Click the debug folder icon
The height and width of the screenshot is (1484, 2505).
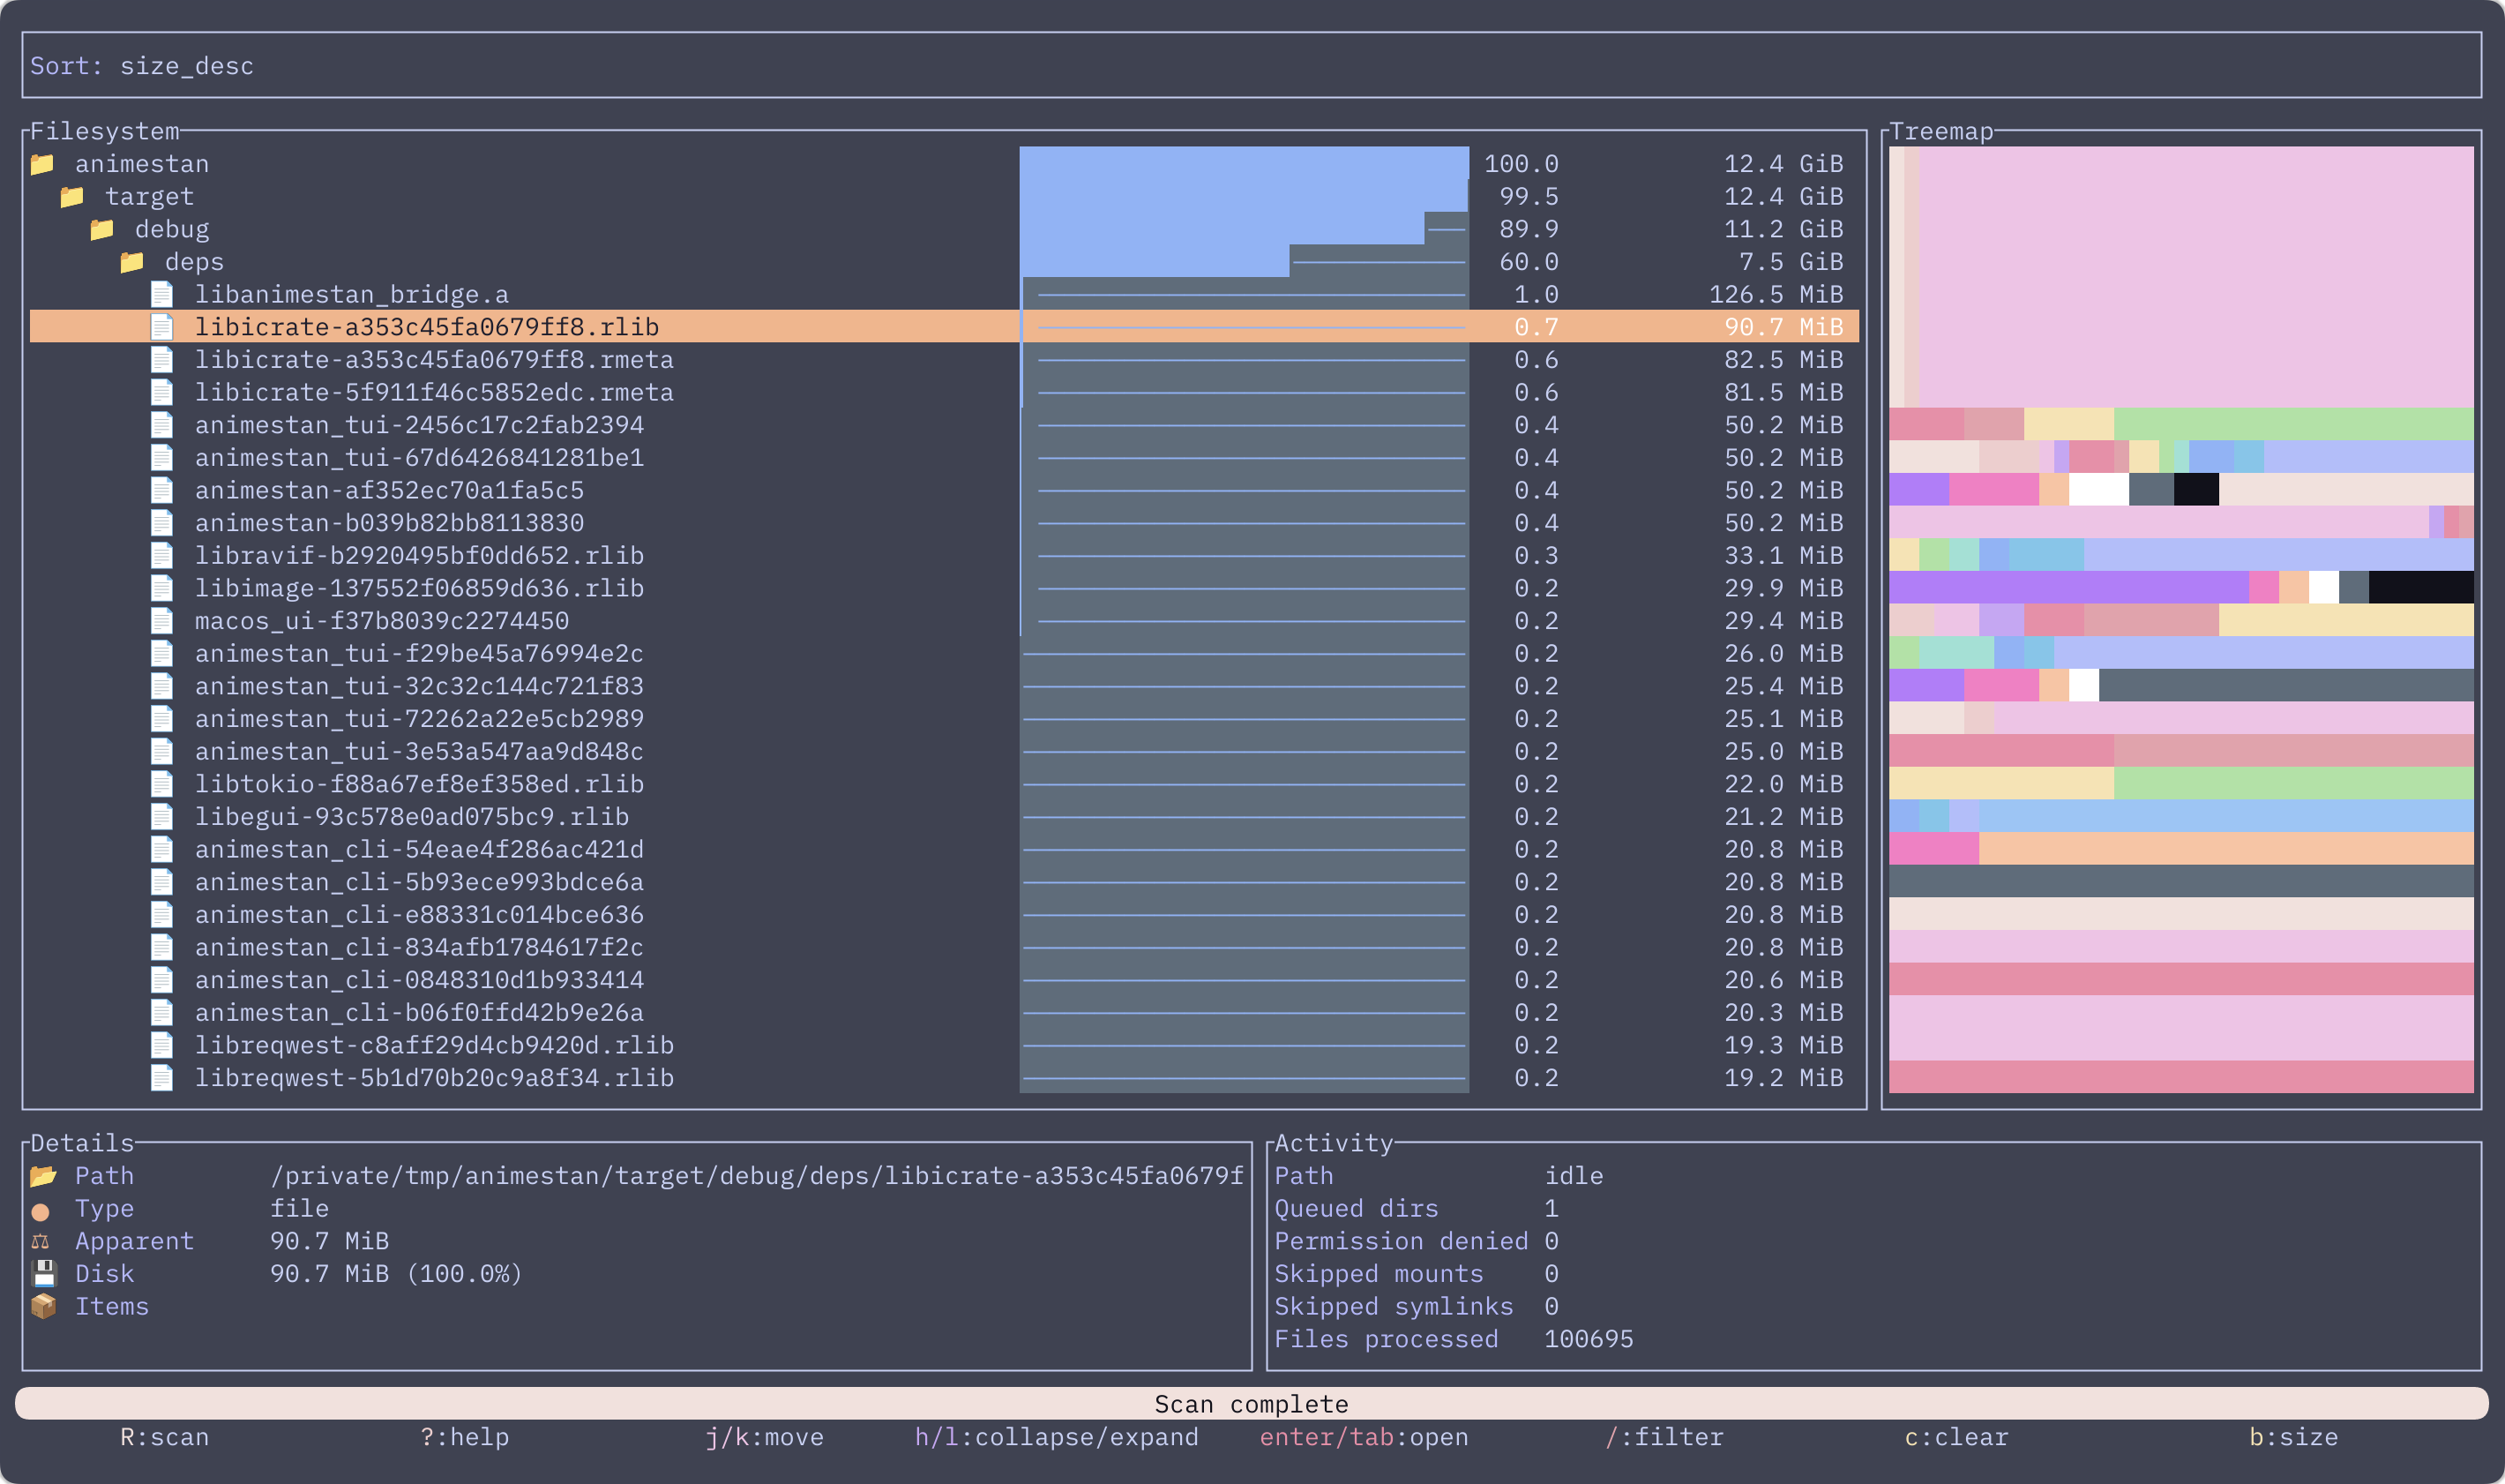[x=102, y=229]
